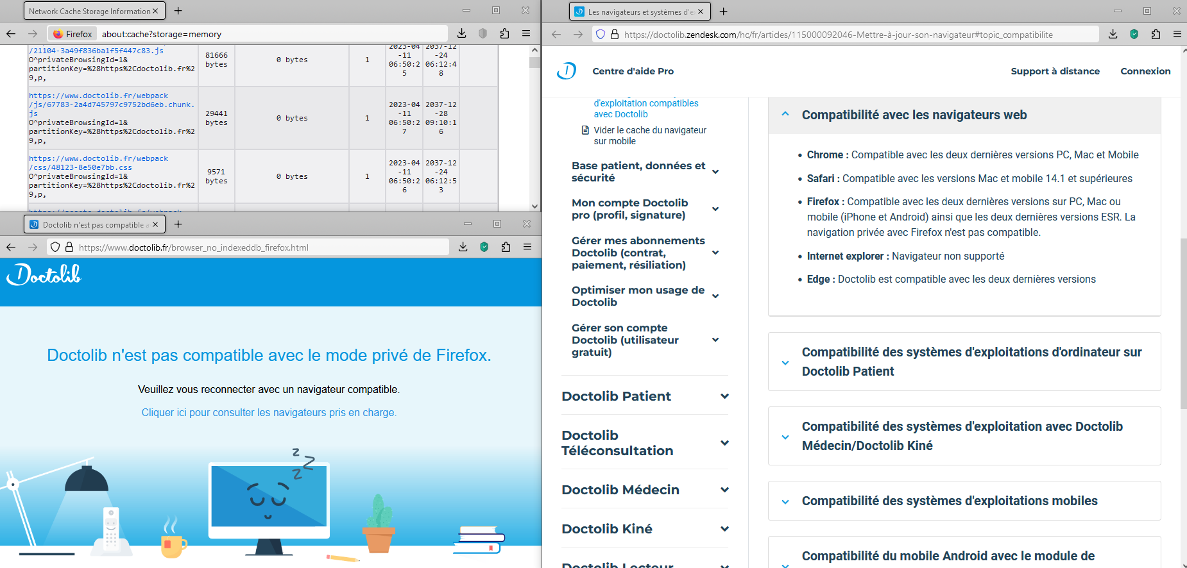Open a new tab beside Network Cache Storage tab
1187x568 pixels.
point(178,11)
